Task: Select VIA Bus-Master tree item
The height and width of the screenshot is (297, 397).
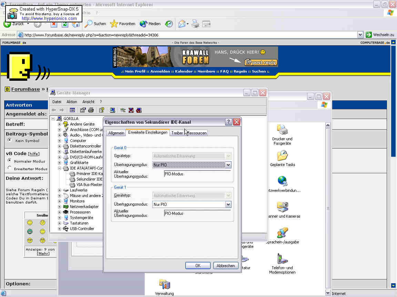Action: pyautogui.click(x=89, y=185)
